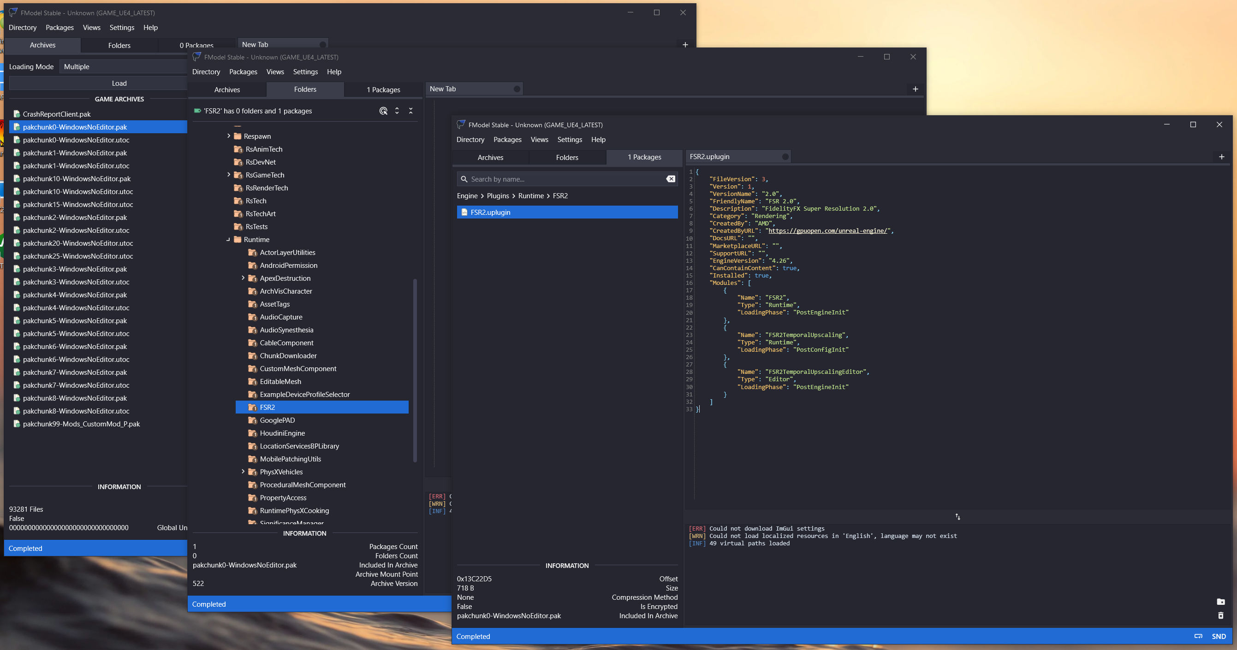The width and height of the screenshot is (1237, 650).
Task: Click the FSR2.uplugin file icon in package list
Action: [x=464, y=212]
